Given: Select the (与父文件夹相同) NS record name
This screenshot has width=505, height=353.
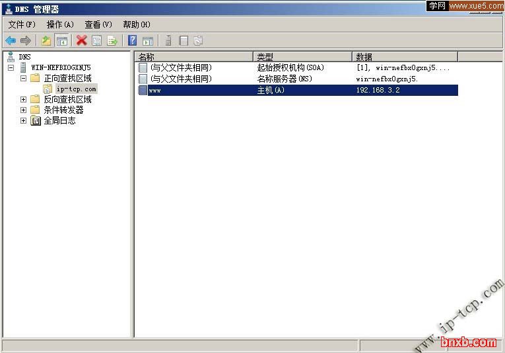Looking at the screenshot, I should click(181, 79).
